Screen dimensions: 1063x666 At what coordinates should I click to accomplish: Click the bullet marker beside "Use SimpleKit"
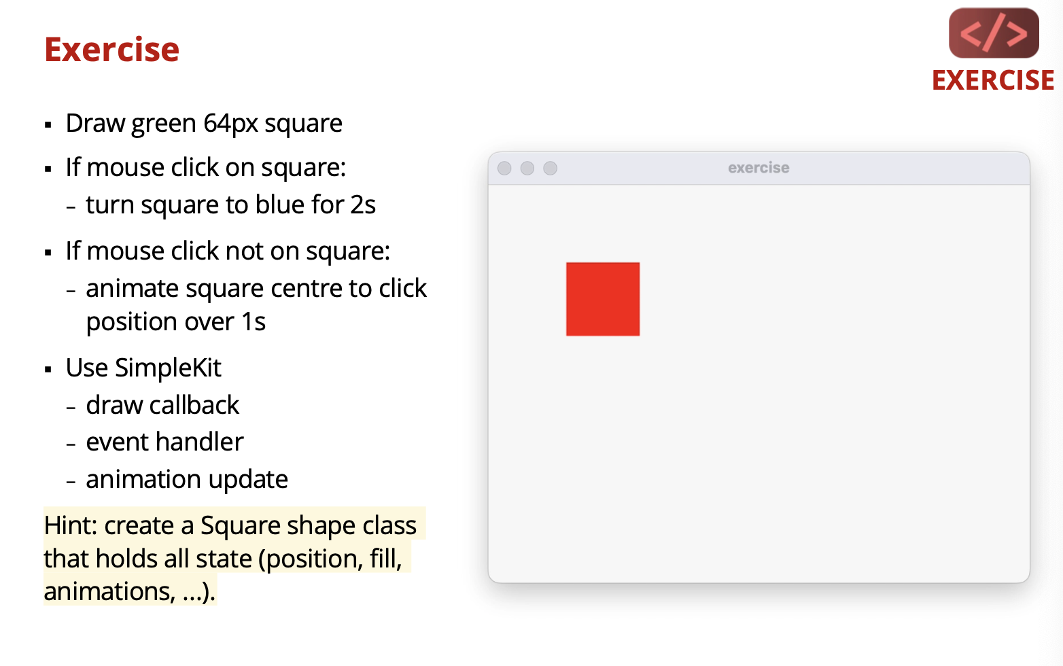48,370
